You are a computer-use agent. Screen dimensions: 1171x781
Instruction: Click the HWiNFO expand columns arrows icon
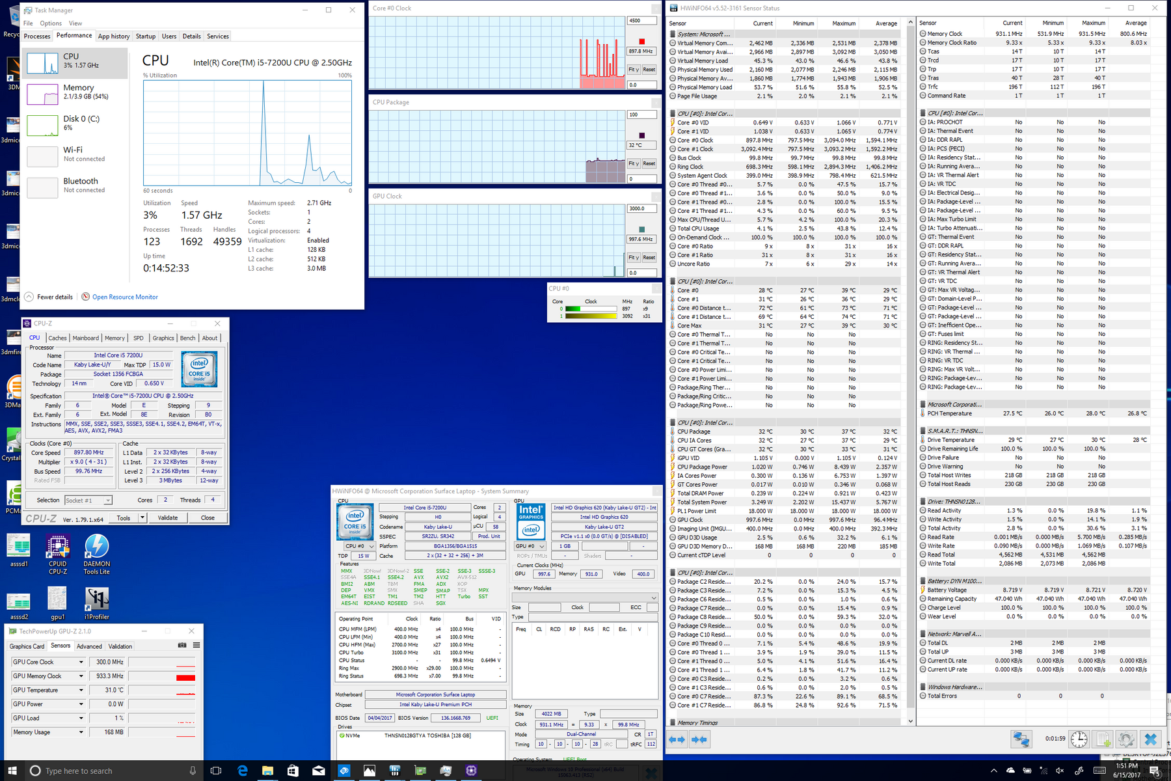[x=677, y=739]
